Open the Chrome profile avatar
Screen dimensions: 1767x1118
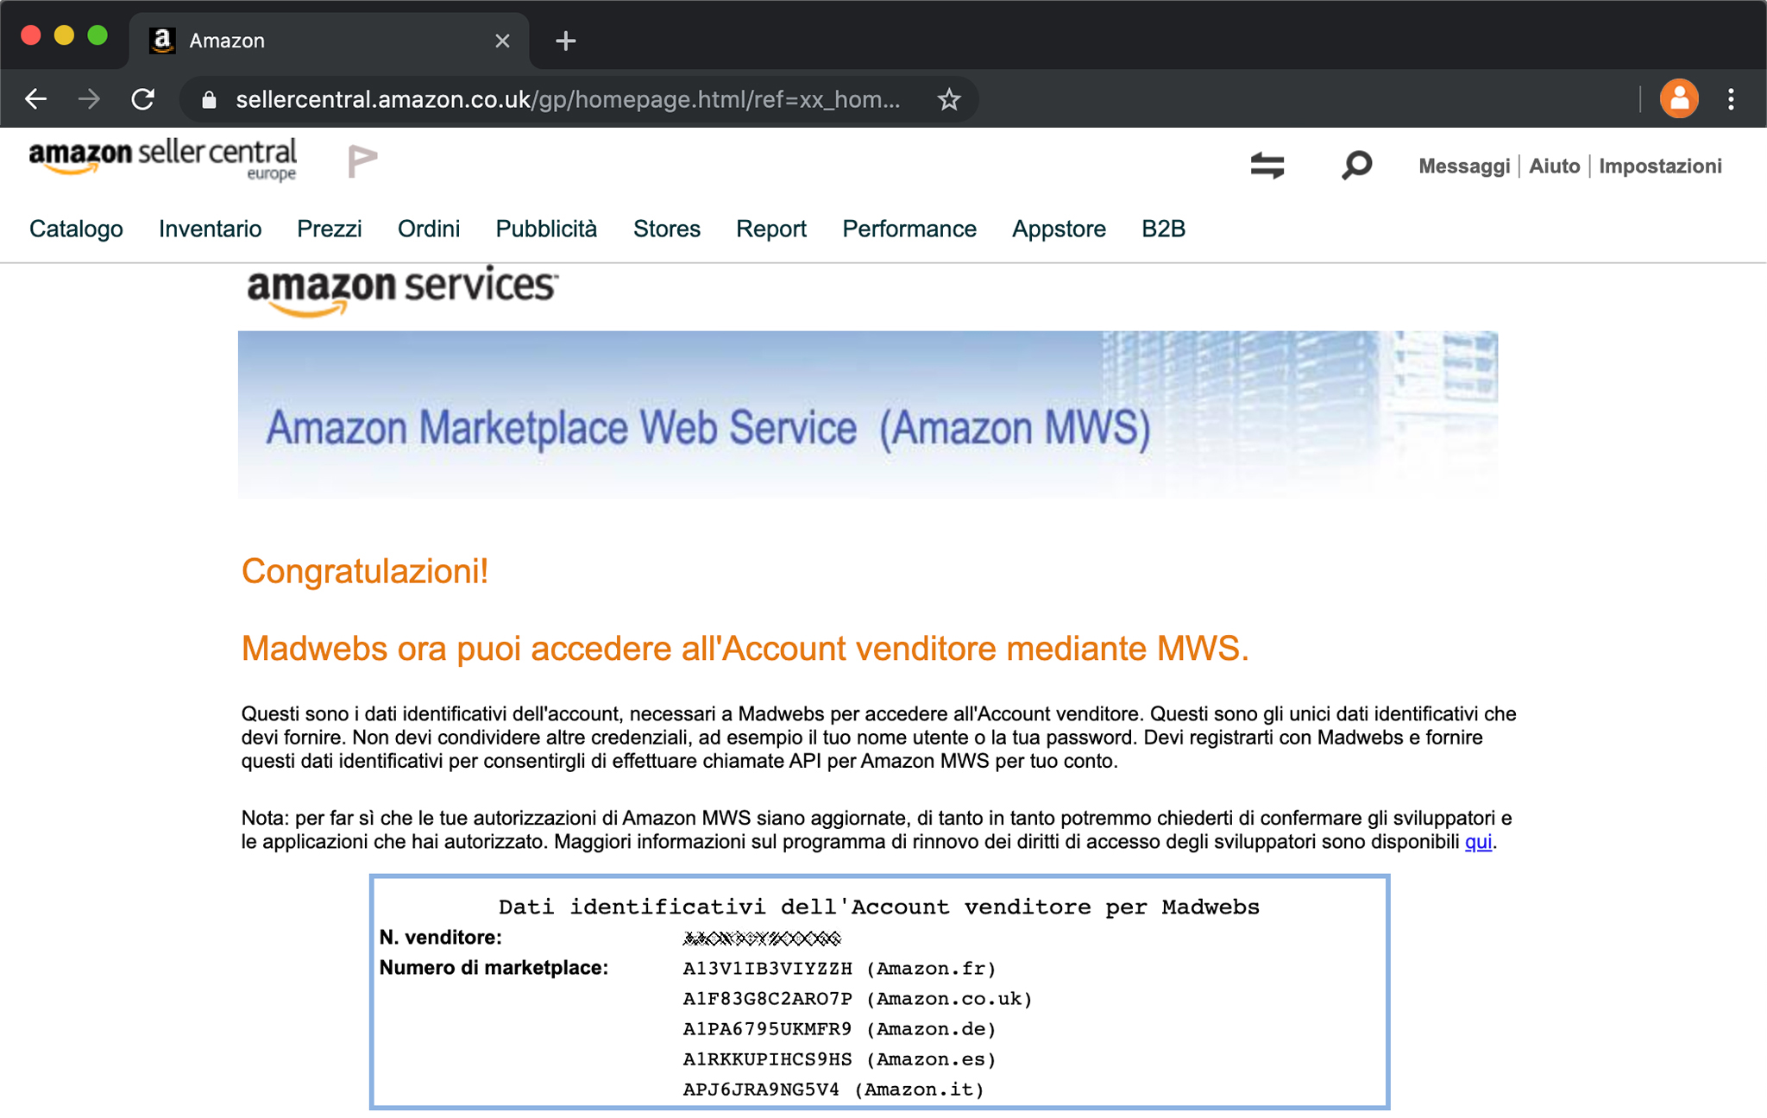click(x=1678, y=99)
